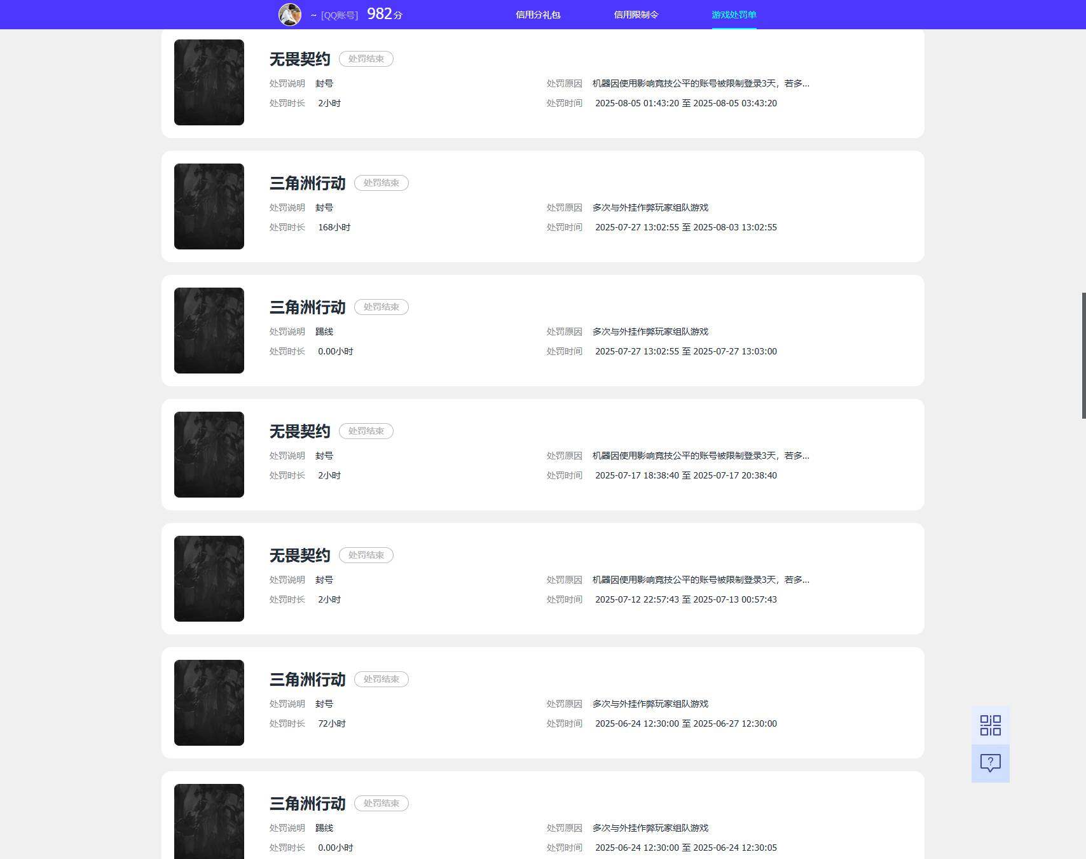Click 无畏契约 title dated 2025-08-05
1086x859 pixels.
[x=300, y=59]
